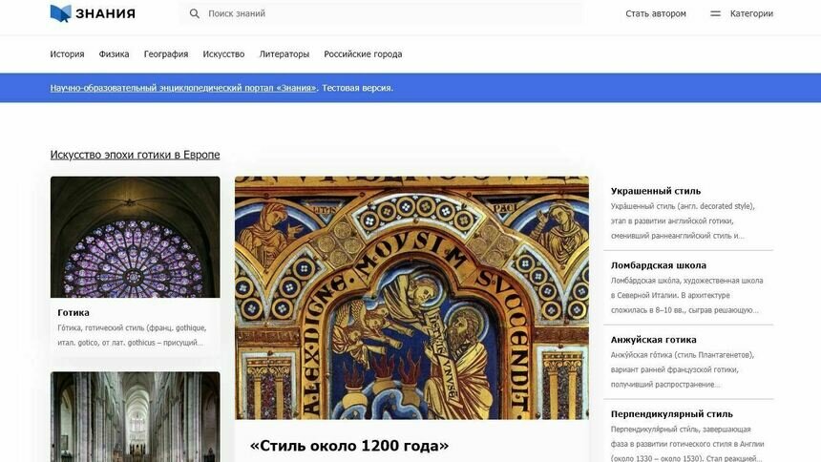Screen dimensions: 821x462
Task: Open the rose window thumbnail of Готика
Action: coord(136,237)
